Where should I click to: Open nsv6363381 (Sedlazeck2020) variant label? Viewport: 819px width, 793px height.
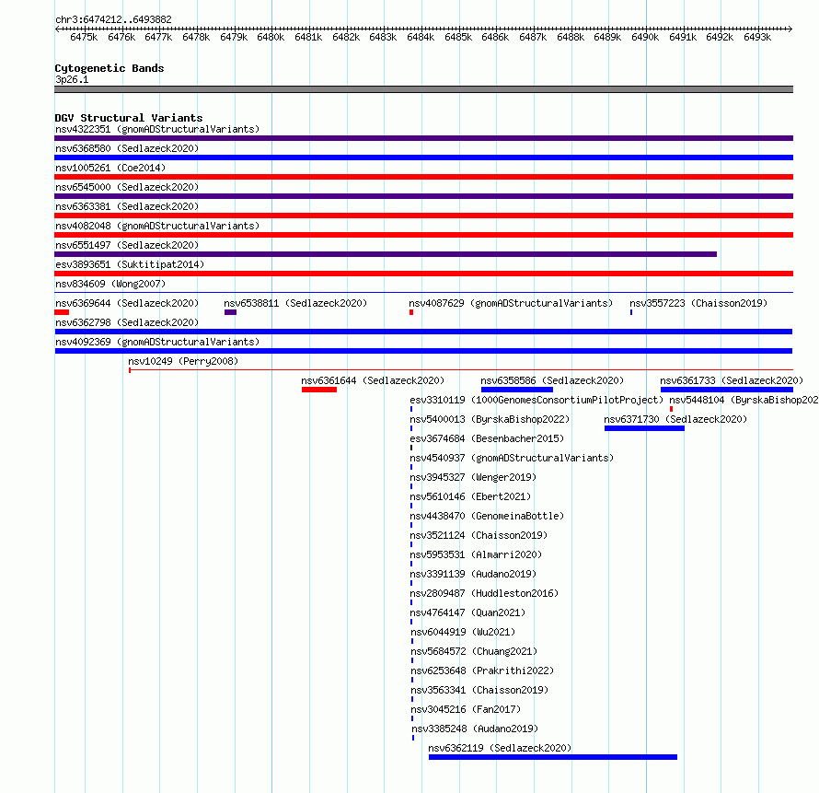(x=127, y=206)
